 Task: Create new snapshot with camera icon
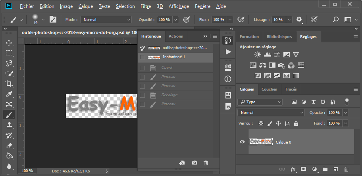(194, 163)
